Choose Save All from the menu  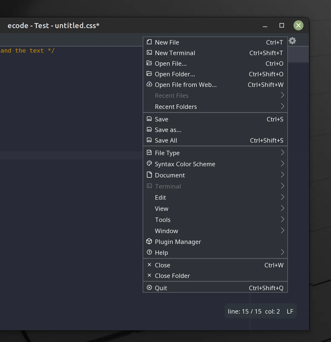pos(166,140)
